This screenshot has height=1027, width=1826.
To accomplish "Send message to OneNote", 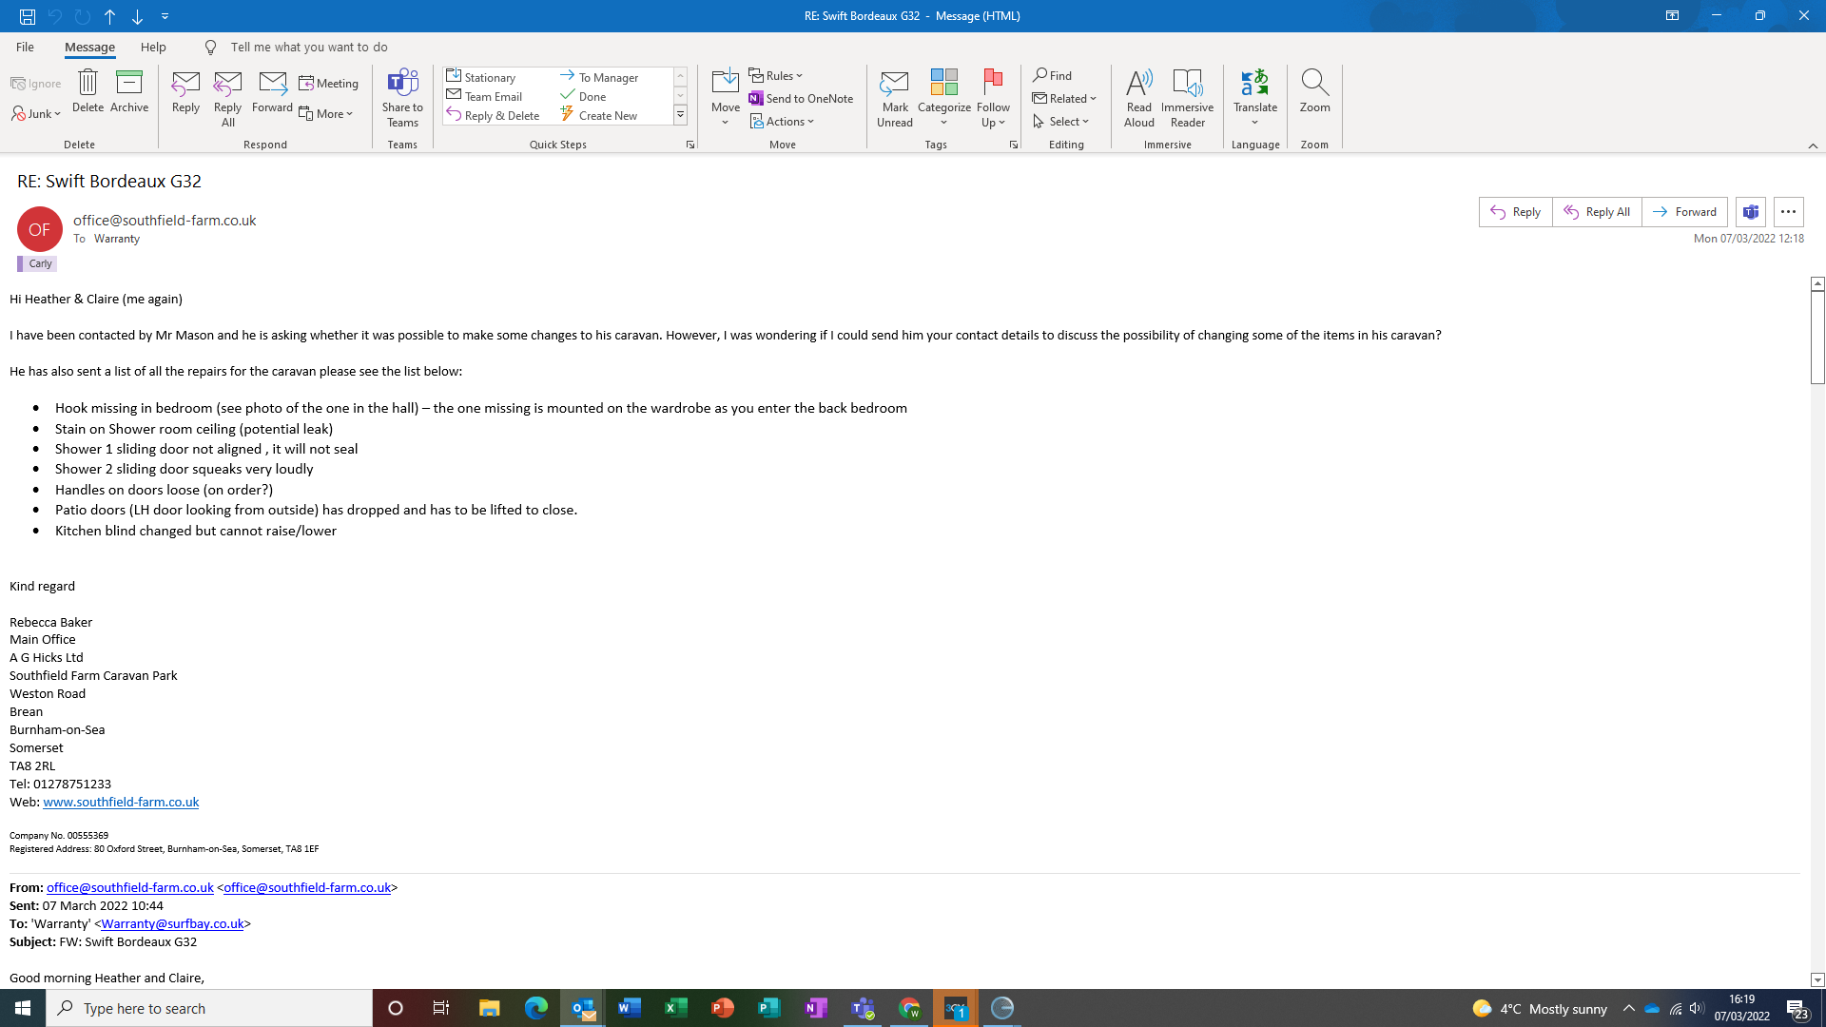I will [x=801, y=98].
